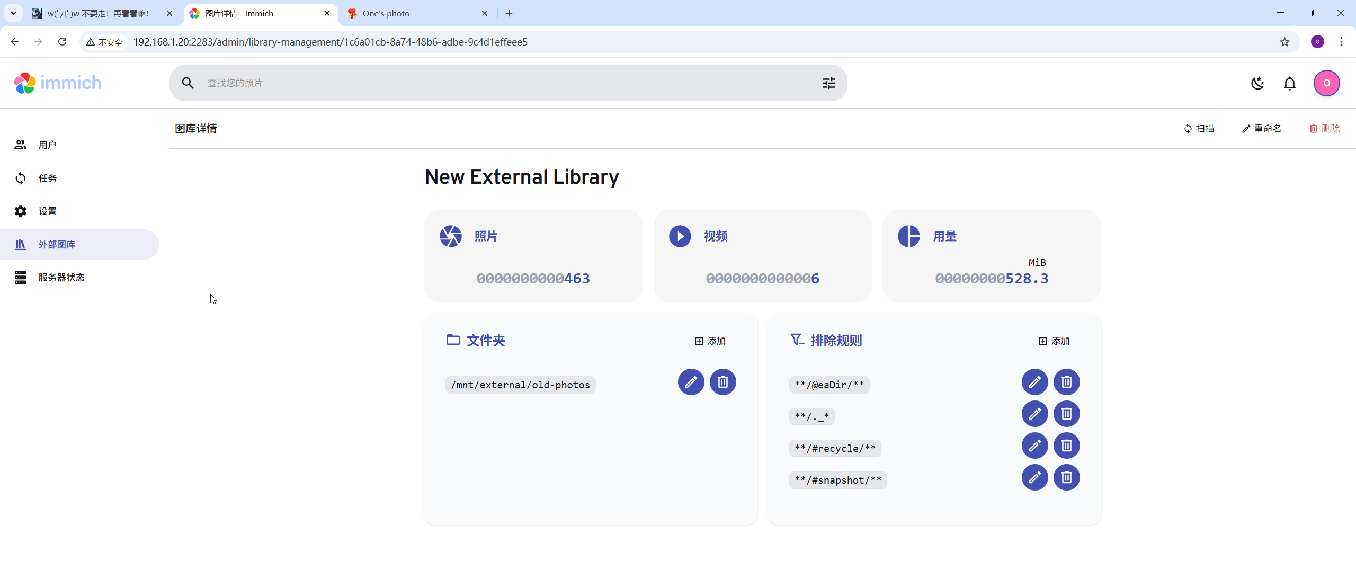Image resolution: width=1356 pixels, height=579 pixels.
Task: Open search filter options icon
Action: 828,83
